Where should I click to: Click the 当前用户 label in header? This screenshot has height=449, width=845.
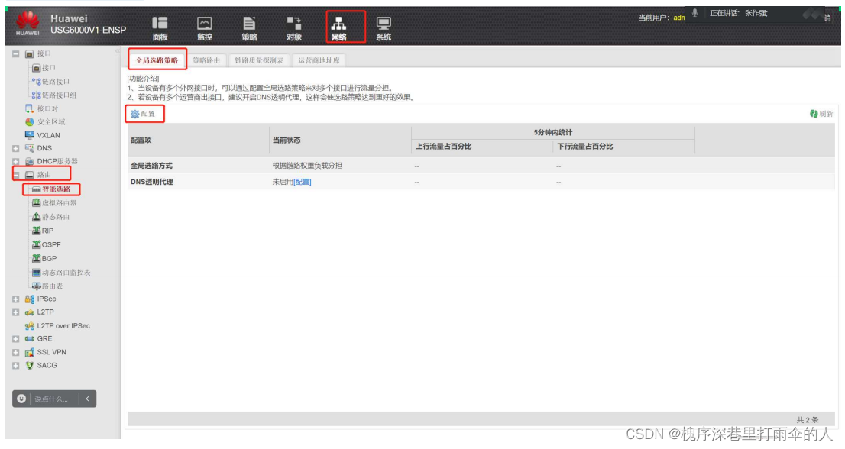pyautogui.click(x=653, y=18)
